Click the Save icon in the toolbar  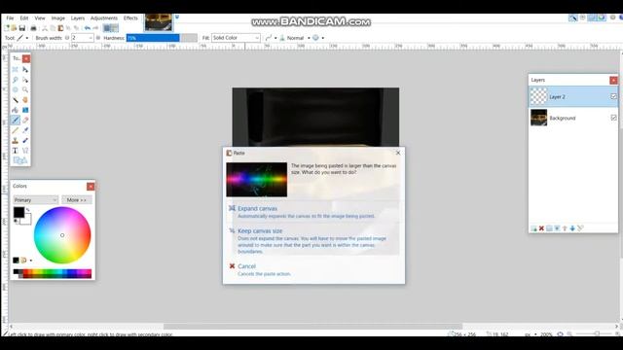pos(22,28)
